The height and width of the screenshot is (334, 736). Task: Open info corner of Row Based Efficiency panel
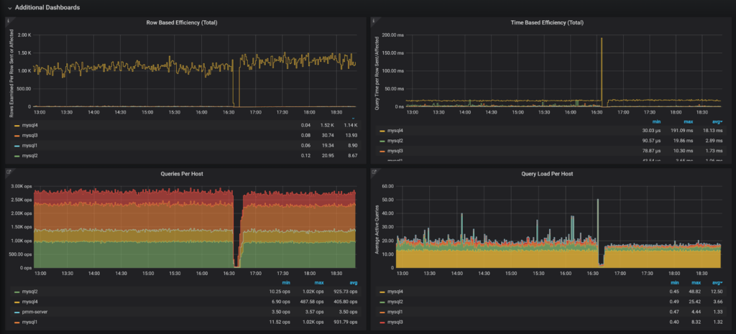8,22
